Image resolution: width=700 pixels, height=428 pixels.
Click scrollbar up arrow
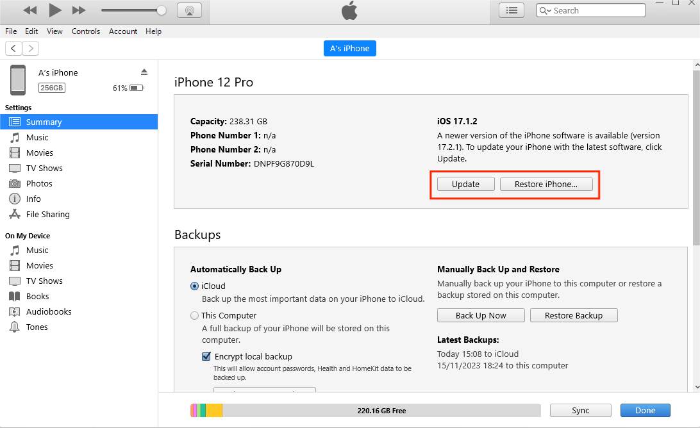pos(696,65)
